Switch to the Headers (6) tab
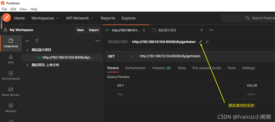275x122 pixels. pos(161,68)
